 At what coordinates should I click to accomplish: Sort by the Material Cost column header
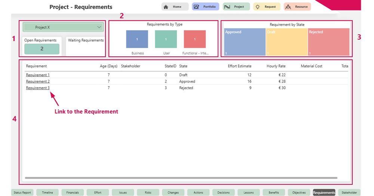(x=312, y=66)
